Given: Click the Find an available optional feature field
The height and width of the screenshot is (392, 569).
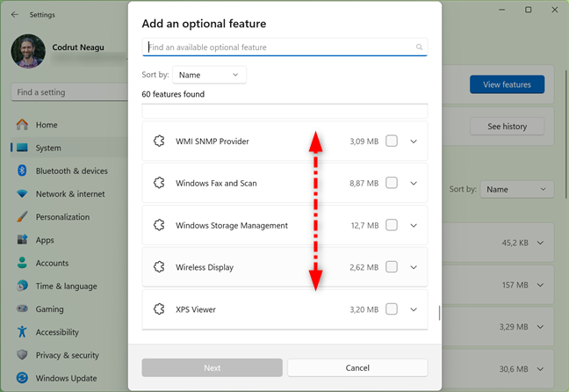Looking at the screenshot, I should [284, 47].
